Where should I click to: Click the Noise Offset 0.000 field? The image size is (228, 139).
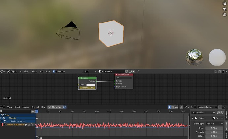tap(214, 136)
